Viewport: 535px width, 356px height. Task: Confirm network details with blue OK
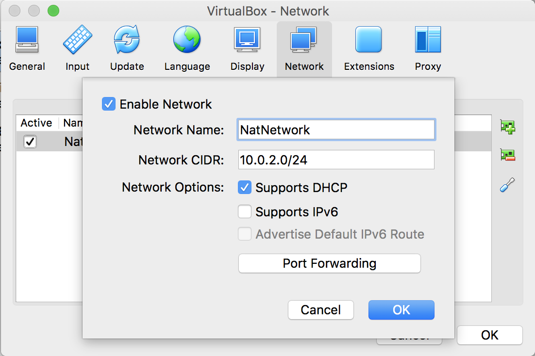point(401,310)
